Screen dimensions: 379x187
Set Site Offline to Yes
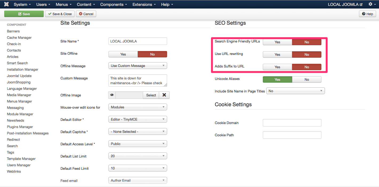123,54
